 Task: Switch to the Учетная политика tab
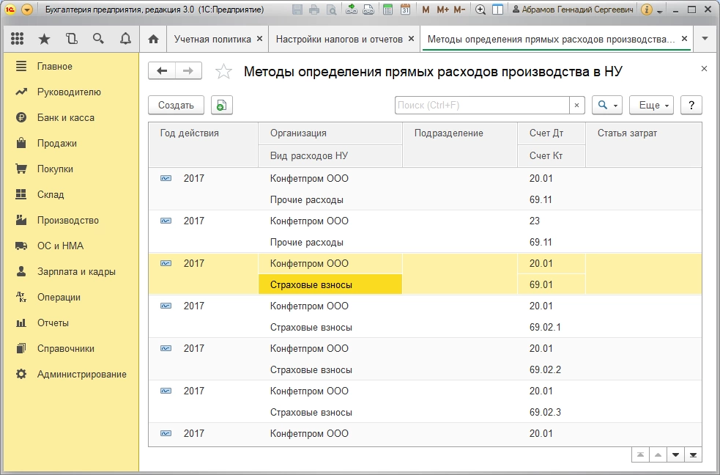point(212,39)
